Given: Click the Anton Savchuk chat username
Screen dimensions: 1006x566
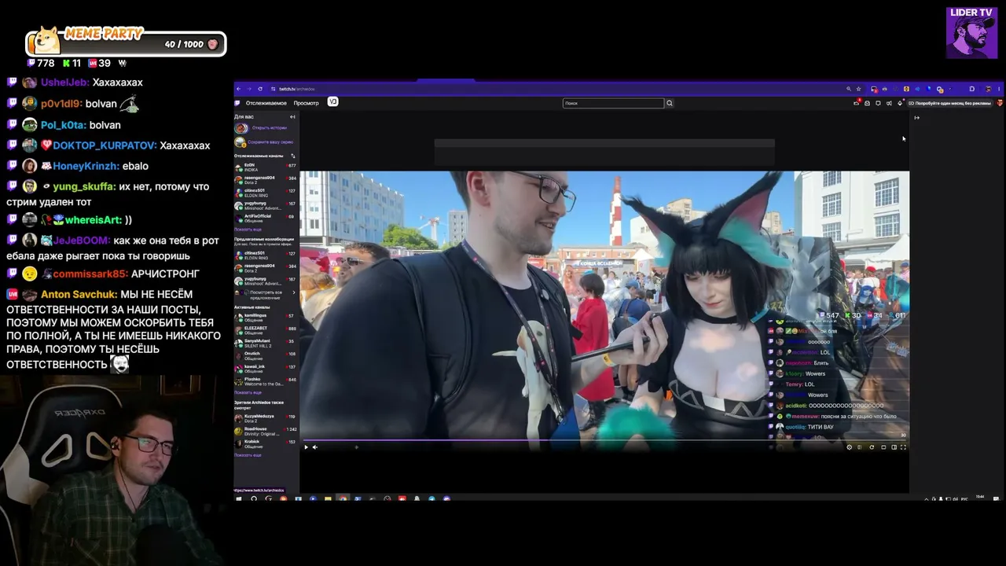Looking at the screenshot, I should click(79, 295).
